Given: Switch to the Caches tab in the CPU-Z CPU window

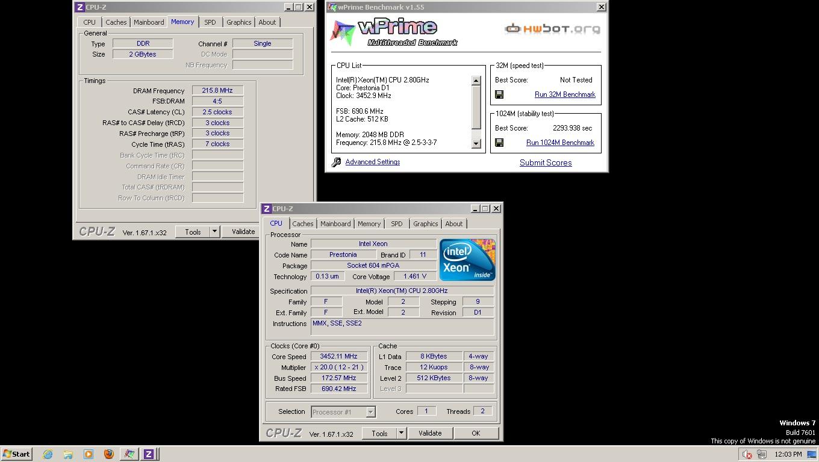Looking at the screenshot, I should (303, 224).
